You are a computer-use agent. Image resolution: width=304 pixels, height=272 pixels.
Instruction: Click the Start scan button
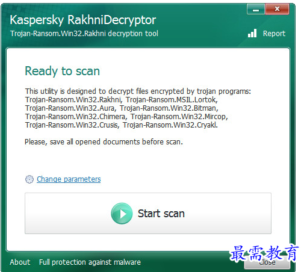[148, 214]
